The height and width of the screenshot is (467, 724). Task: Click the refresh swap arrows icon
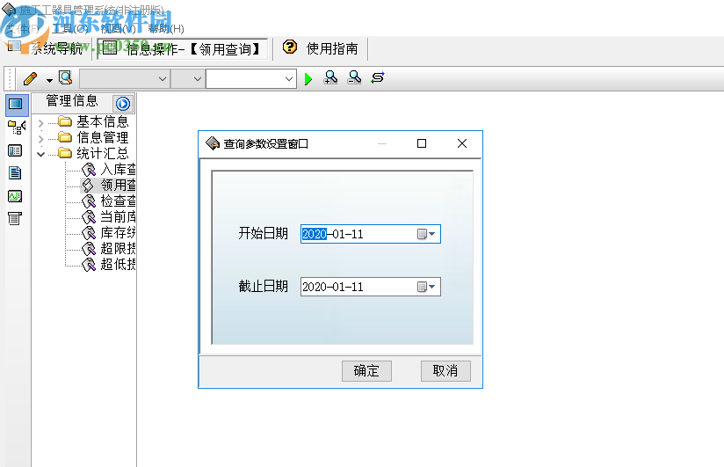378,77
